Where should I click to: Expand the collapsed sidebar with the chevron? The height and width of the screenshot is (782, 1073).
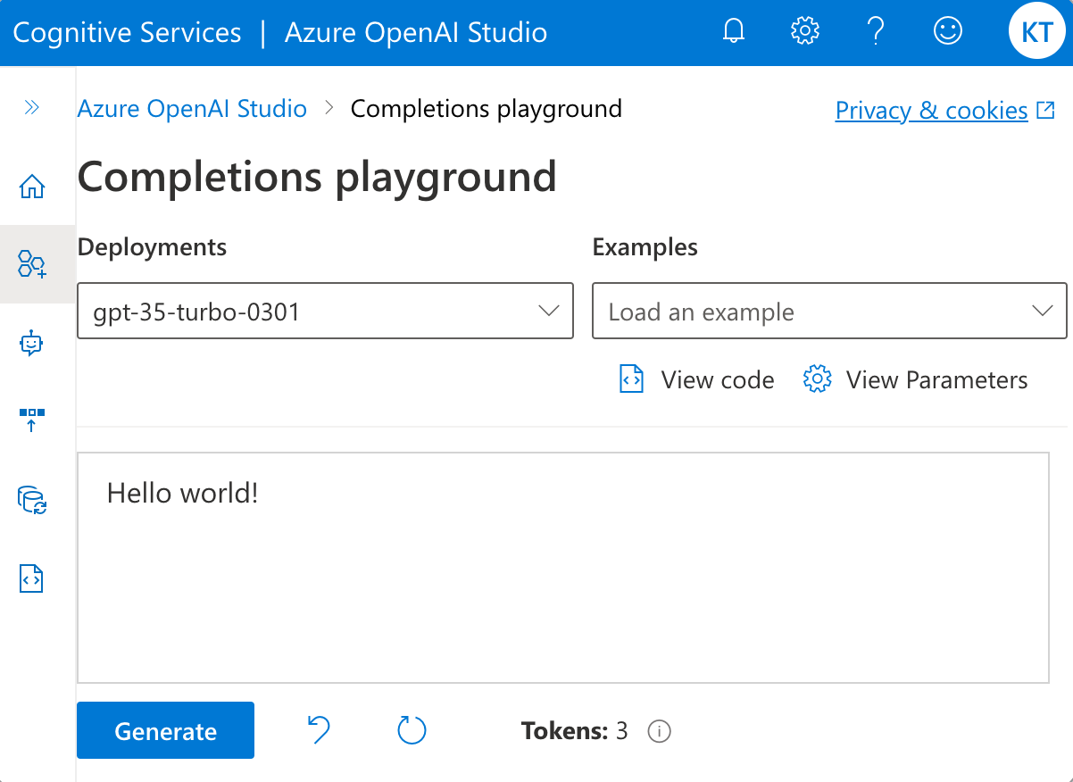pos(32,107)
